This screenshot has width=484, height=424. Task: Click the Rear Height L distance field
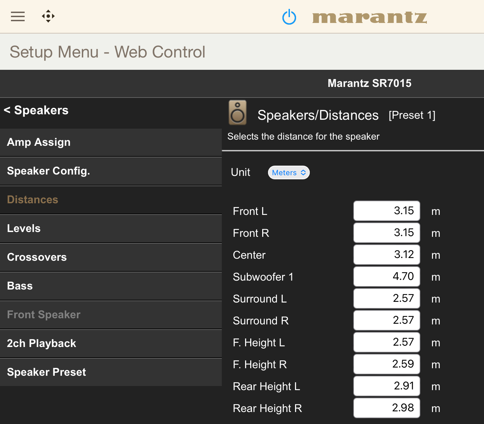click(387, 386)
